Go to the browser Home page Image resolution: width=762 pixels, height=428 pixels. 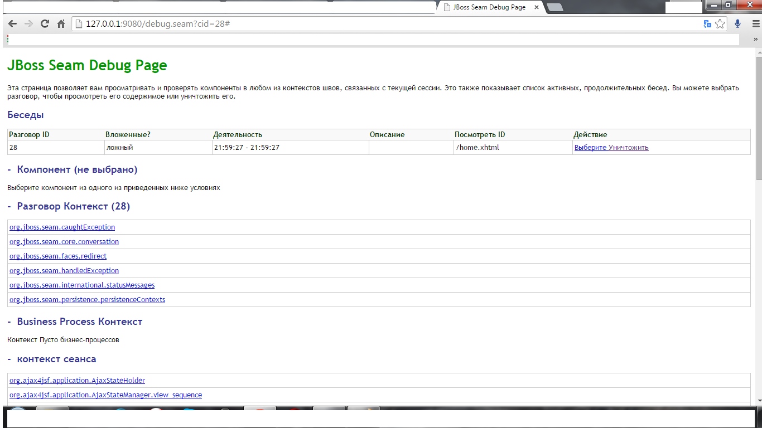point(61,24)
